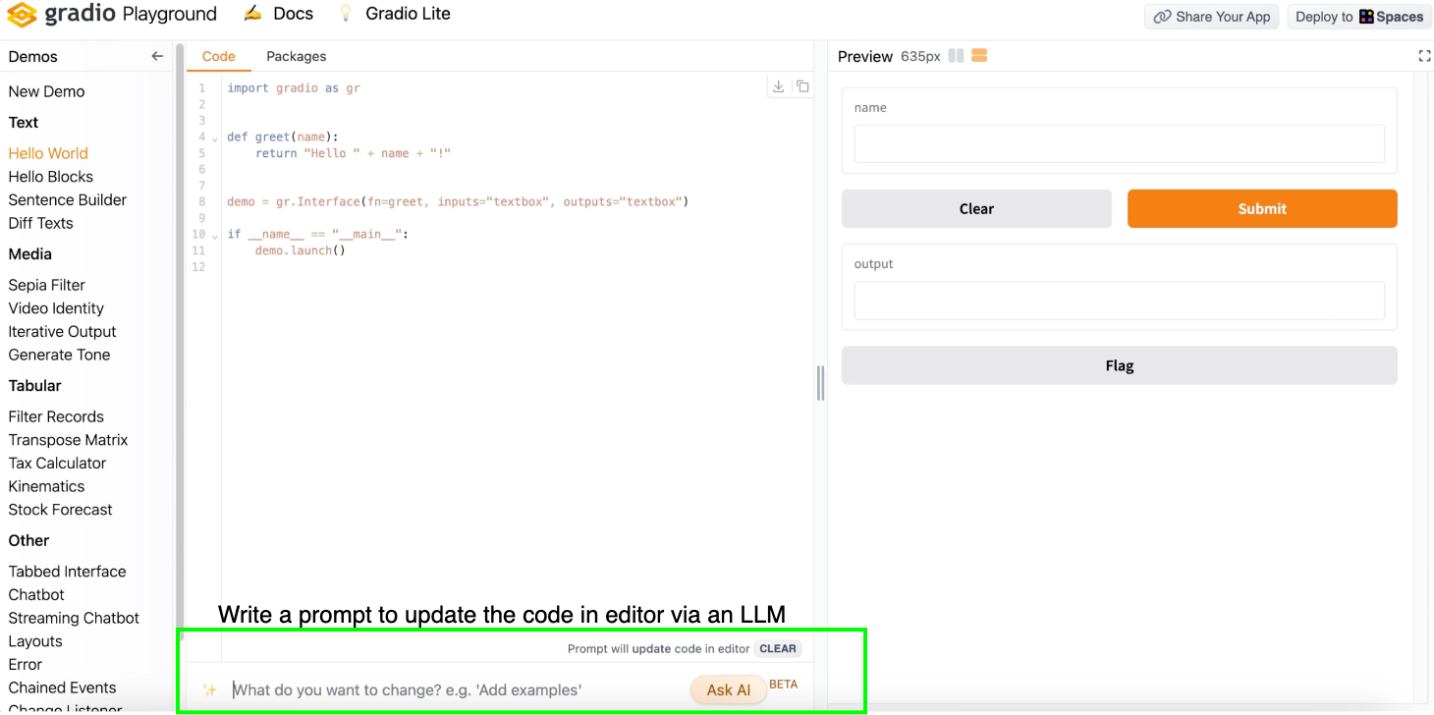Click the BETA label near Ask AI

pos(783,685)
